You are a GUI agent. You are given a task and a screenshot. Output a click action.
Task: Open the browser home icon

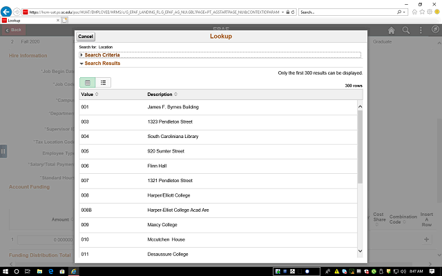[x=414, y=12]
